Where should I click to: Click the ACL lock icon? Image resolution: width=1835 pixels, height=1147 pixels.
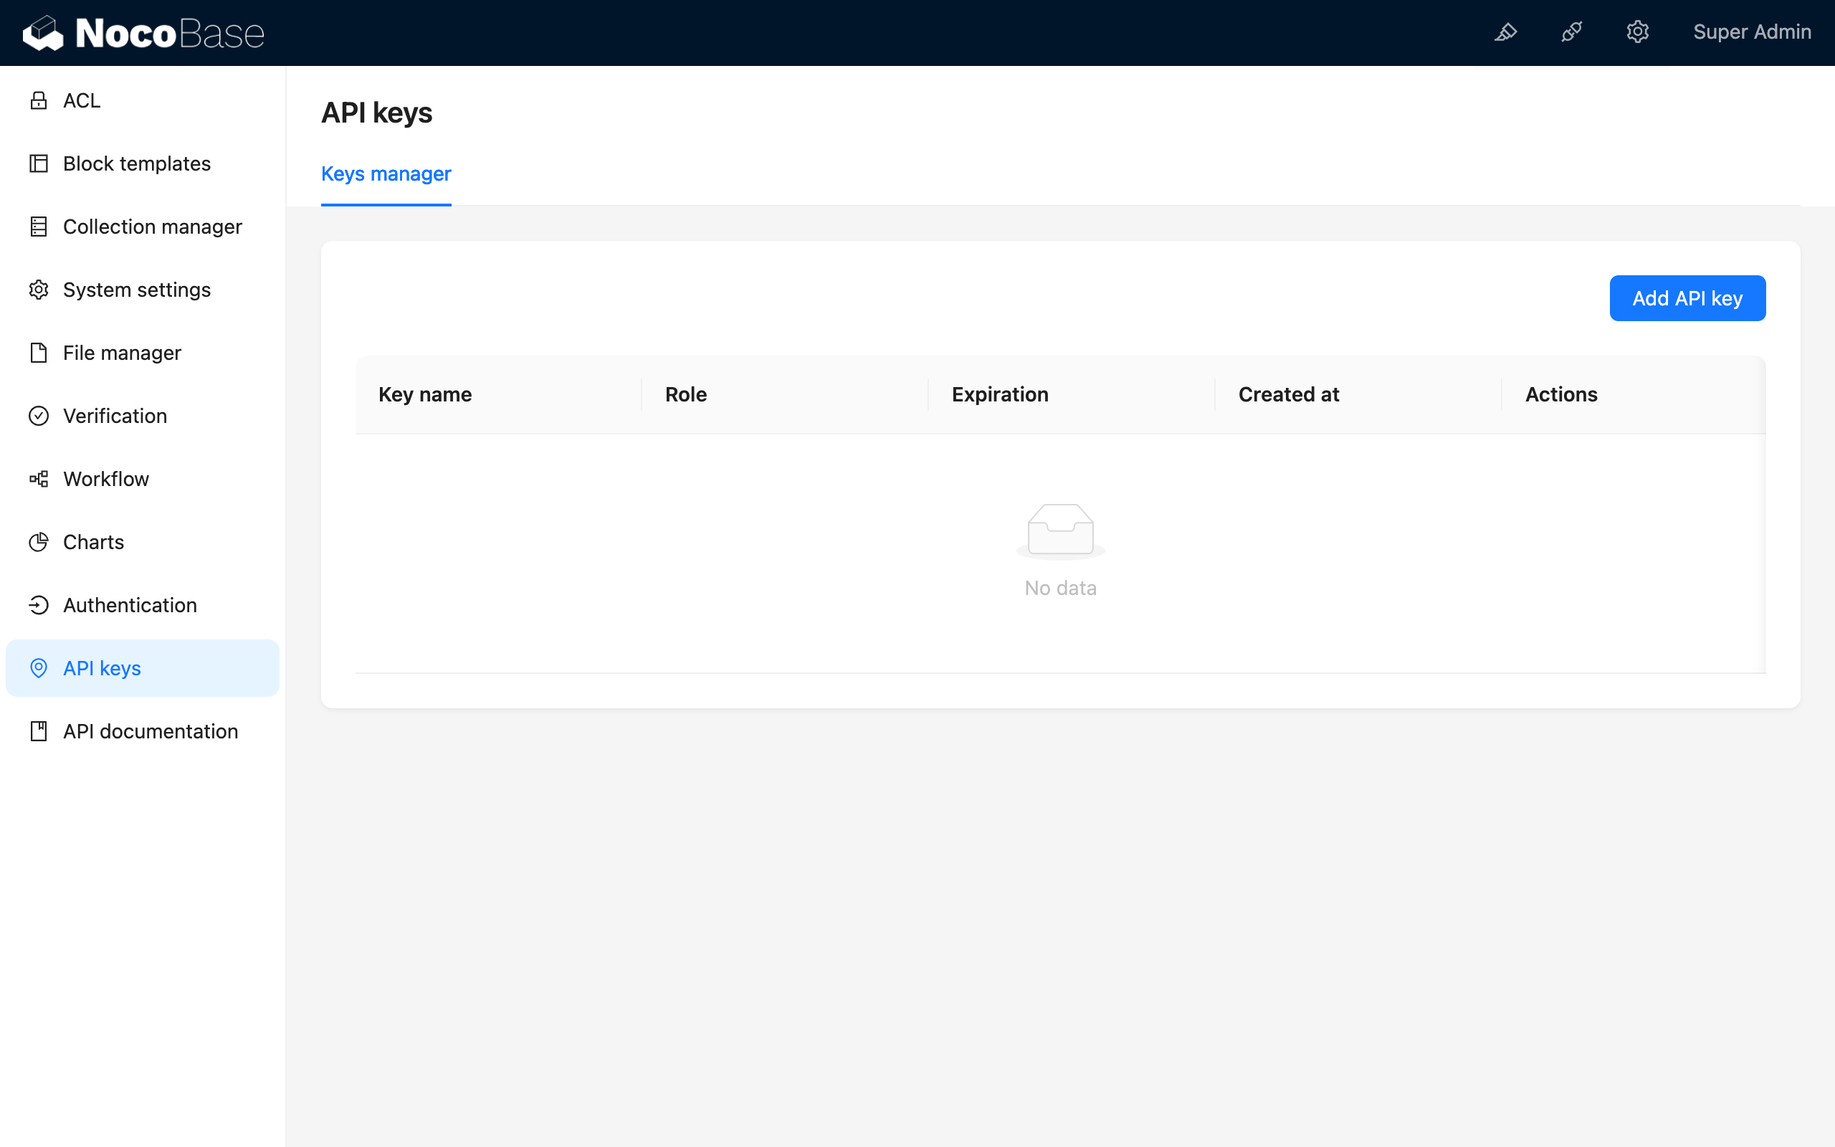pos(39,100)
